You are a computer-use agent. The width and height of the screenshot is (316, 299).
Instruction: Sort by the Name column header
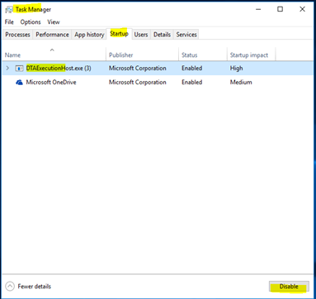[54, 54]
